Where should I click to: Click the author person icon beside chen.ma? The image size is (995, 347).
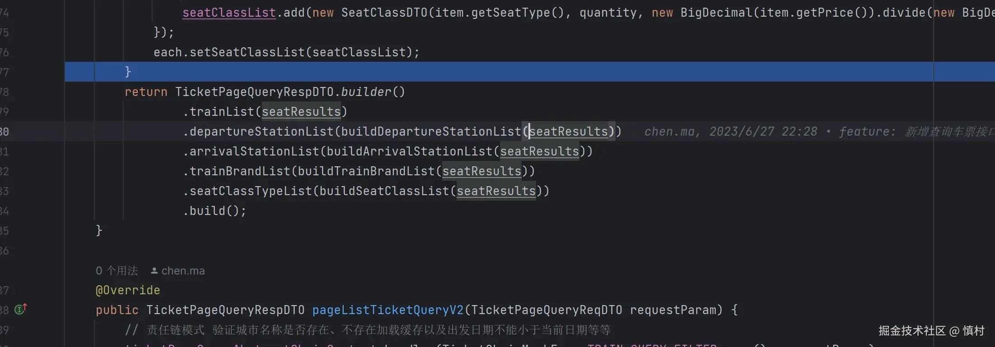point(154,271)
